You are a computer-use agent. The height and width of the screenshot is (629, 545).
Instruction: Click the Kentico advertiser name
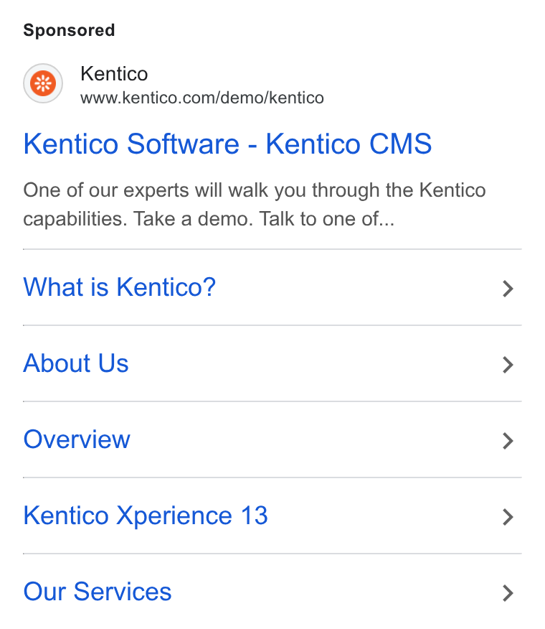tap(114, 74)
